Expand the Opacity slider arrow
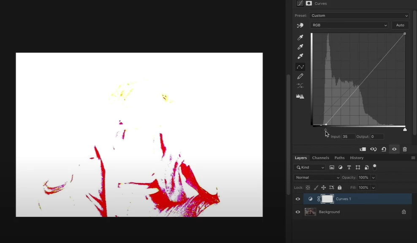The image size is (417, 243). 373,177
